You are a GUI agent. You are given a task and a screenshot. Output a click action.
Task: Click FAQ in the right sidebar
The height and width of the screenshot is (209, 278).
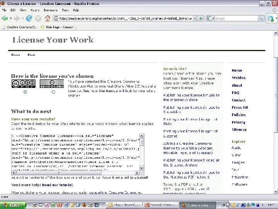click(x=236, y=93)
